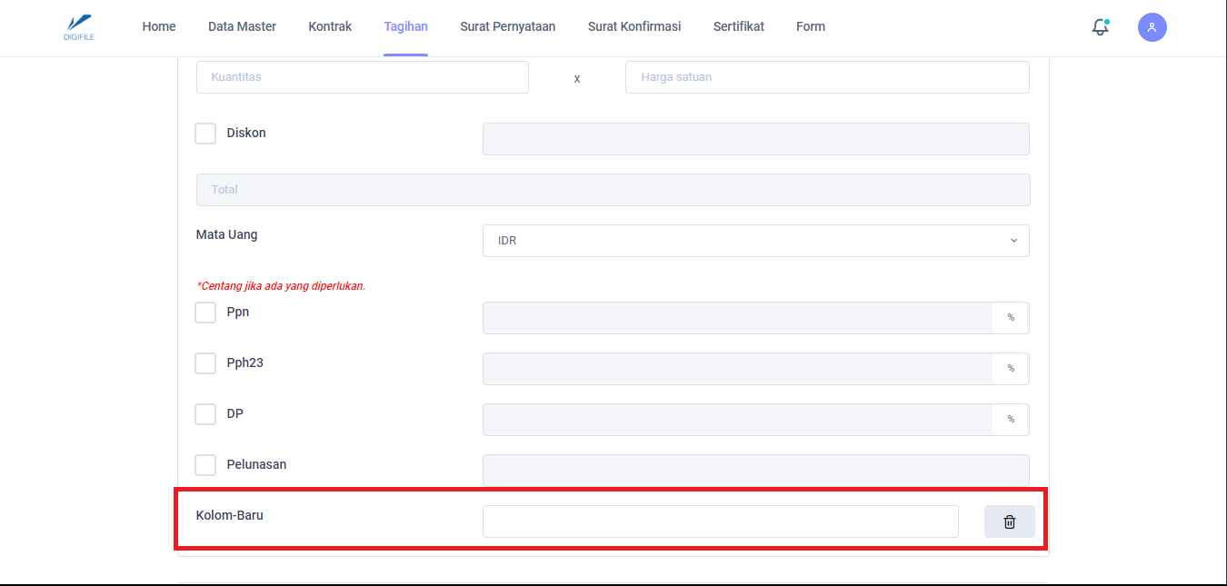Select the Tagihan tab
This screenshot has height=586, width=1227.
pos(405,26)
